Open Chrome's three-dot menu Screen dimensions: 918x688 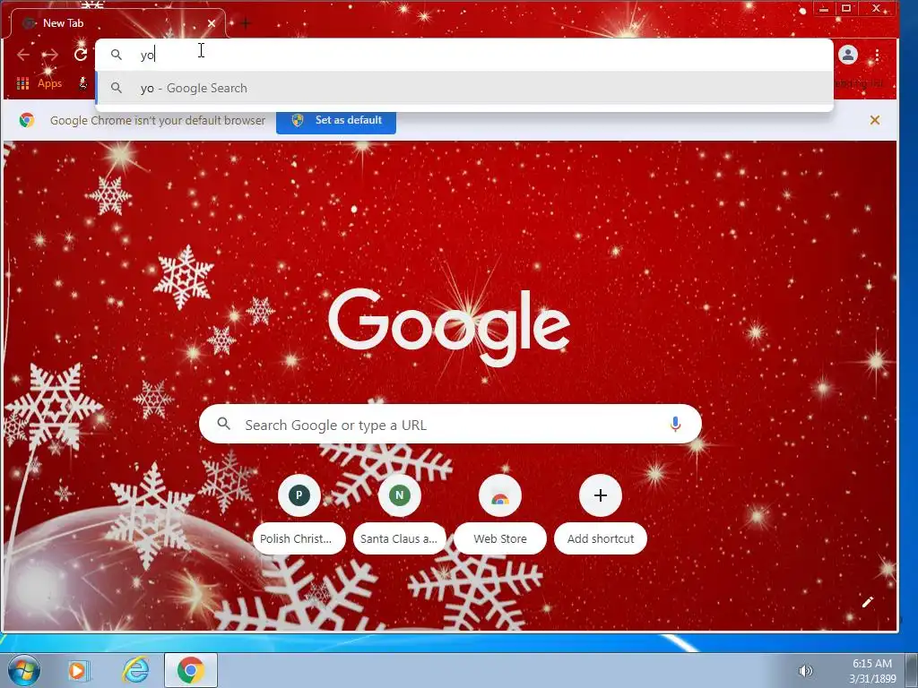[x=877, y=55]
